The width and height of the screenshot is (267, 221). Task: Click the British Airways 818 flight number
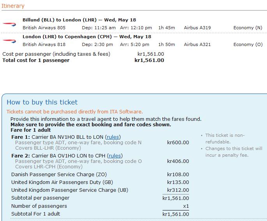click(x=44, y=44)
